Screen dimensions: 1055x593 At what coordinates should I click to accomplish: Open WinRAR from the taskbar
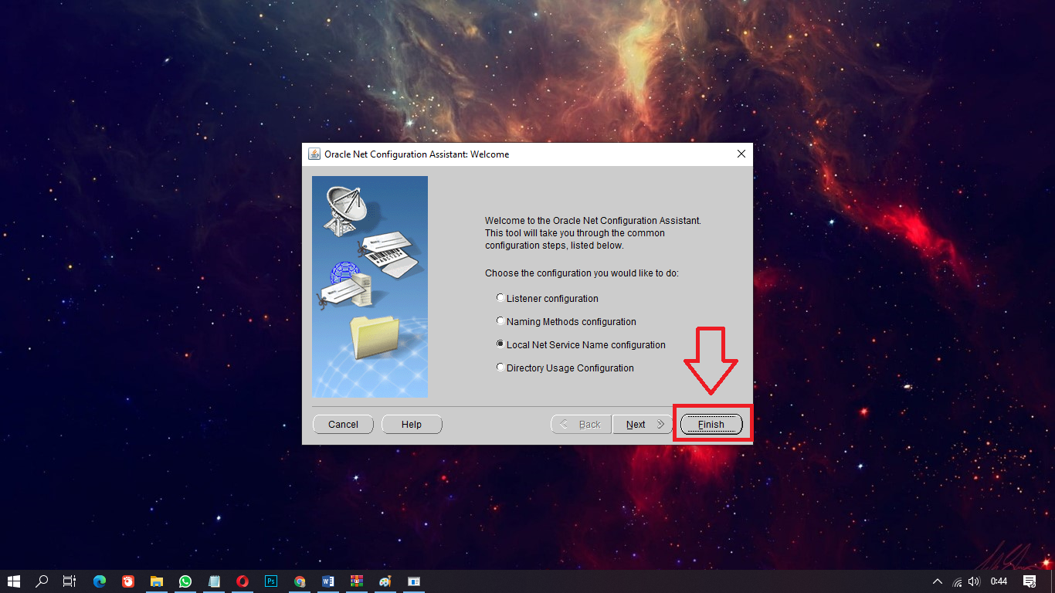(357, 581)
